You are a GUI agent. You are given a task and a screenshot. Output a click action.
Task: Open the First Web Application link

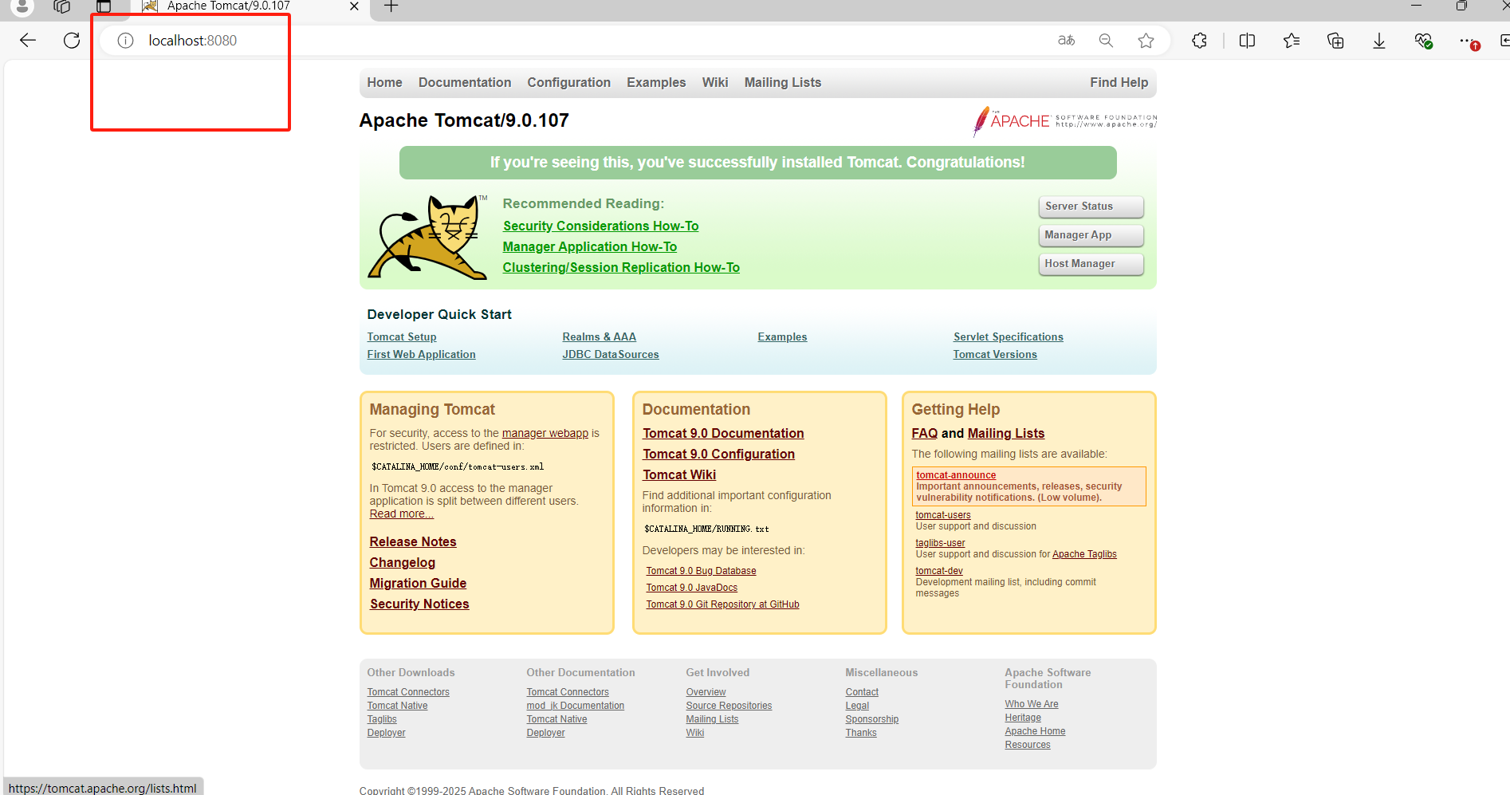click(x=421, y=355)
